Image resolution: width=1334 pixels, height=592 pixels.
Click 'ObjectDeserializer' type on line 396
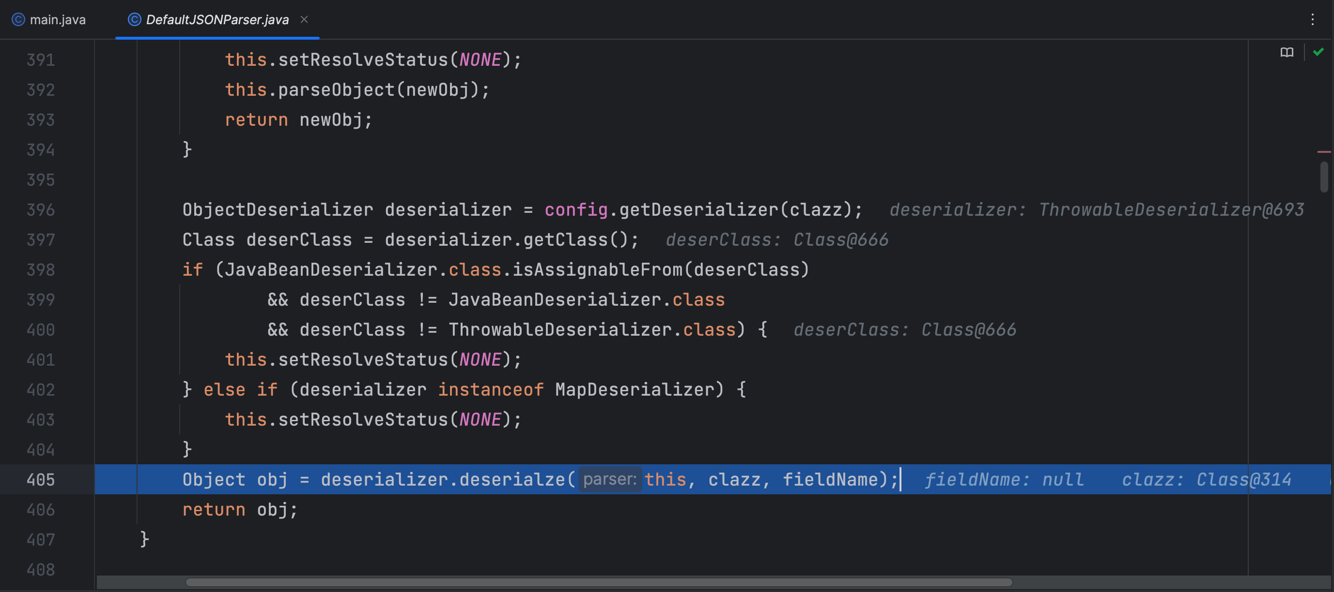[x=278, y=210]
